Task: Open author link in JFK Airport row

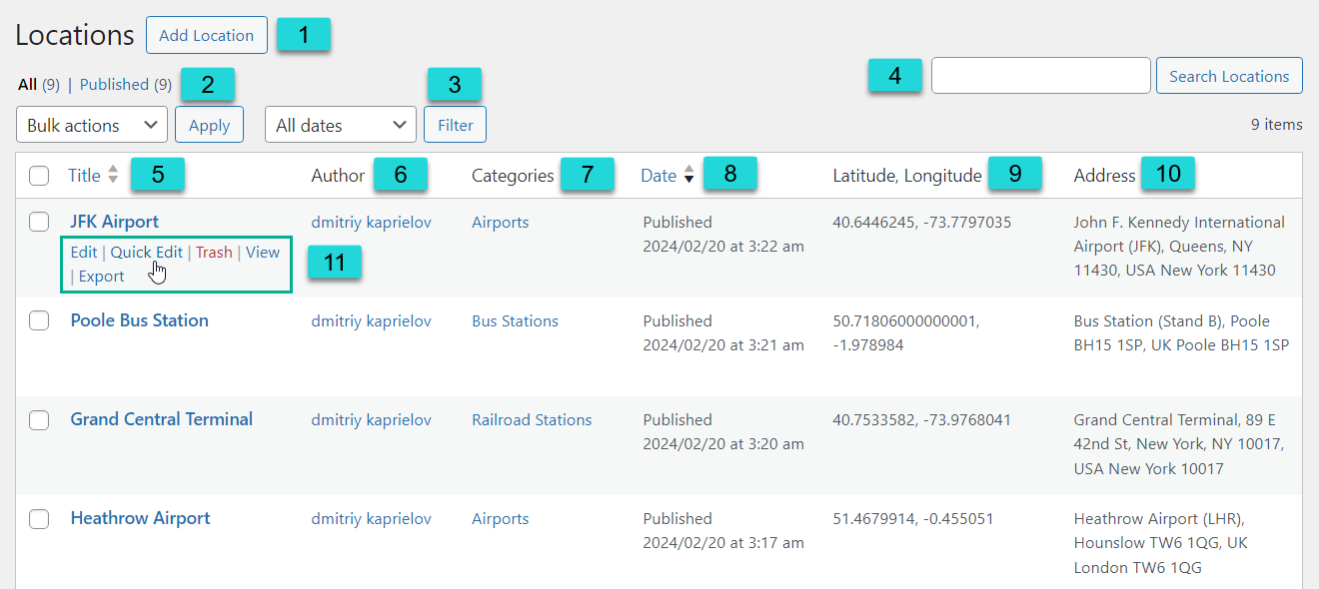Action: [372, 222]
